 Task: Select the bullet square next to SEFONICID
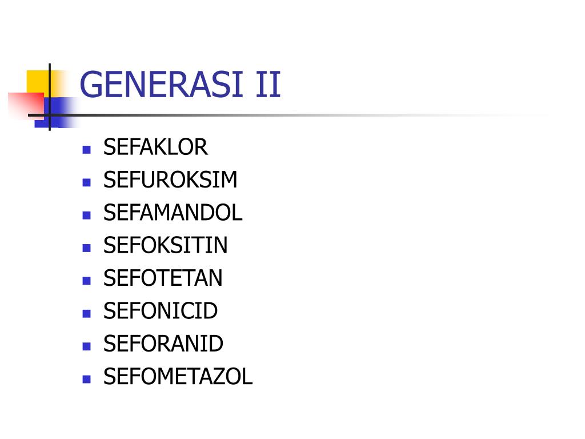click(87, 314)
